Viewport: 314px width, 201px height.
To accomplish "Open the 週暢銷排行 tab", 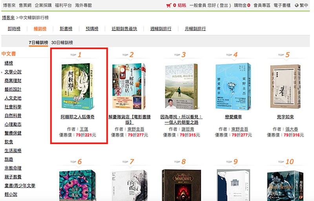I will pyautogui.click(x=161, y=29).
